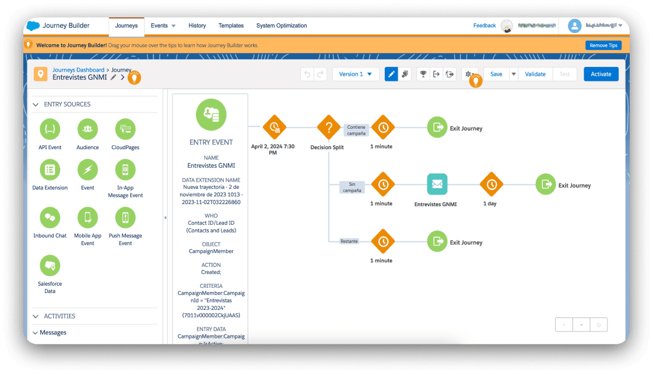Select the 1 minute wait on Contiene campaña path
The height and width of the screenshot is (374, 653).
click(x=383, y=128)
